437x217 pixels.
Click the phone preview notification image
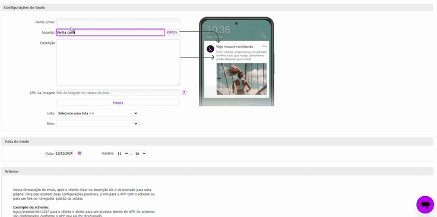click(241, 79)
